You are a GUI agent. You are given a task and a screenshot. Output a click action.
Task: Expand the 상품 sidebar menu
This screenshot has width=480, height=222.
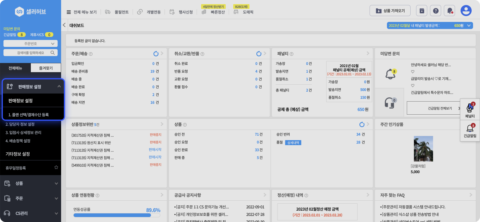coord(31,183)
